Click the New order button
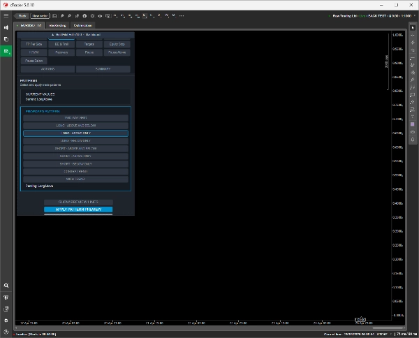This screenshot has width=419, height=338. [40, 16]
